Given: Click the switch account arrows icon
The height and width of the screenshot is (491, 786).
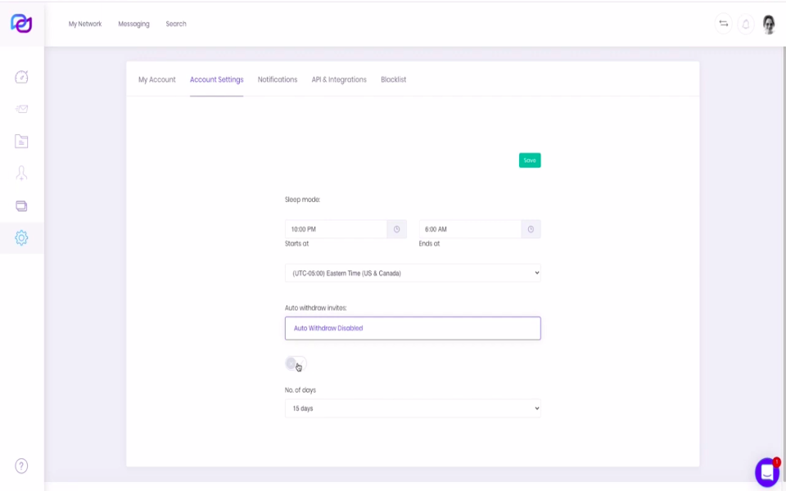Looking at the screenshot, I should [x=723, y=24].
